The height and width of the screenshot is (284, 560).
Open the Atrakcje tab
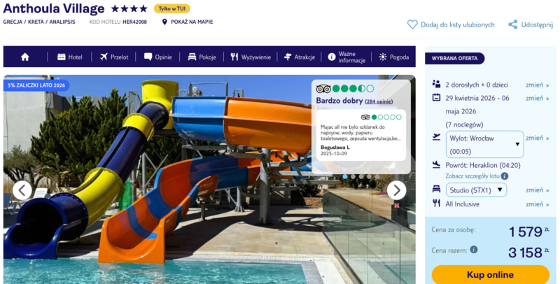point(299,57)
